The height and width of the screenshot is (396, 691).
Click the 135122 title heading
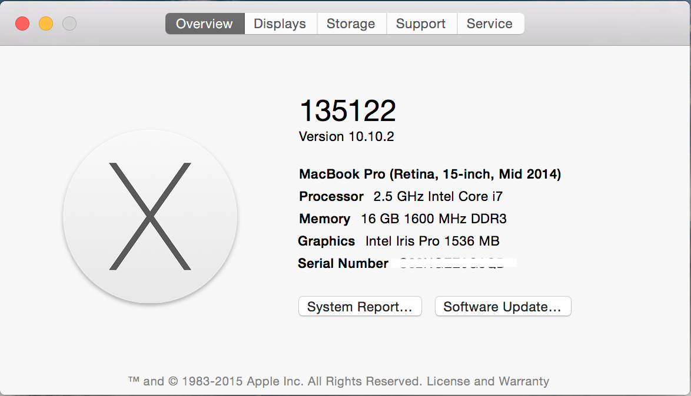tap(348, 110)
